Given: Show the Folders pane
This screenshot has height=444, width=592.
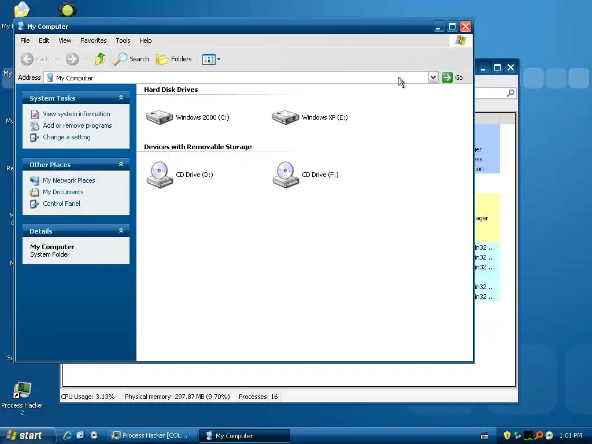Looking at the screenshot, I should 174,59.
